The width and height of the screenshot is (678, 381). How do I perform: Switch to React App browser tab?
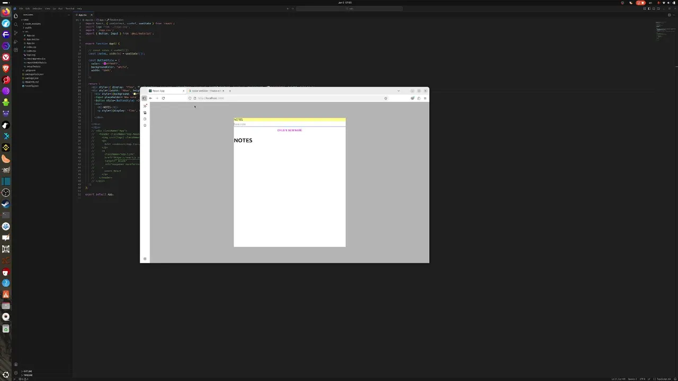tap(167, 91)
